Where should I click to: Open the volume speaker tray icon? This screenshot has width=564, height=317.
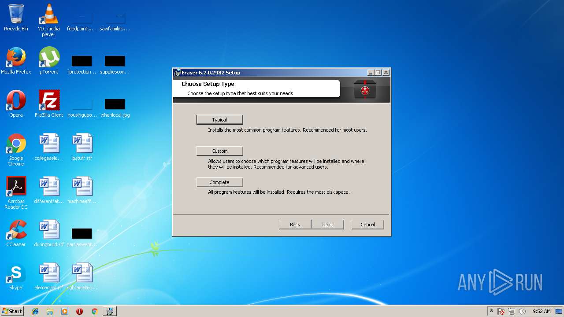522,311
